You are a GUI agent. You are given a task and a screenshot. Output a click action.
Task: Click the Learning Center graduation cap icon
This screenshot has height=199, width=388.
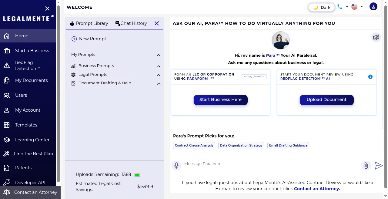(7, 140)
